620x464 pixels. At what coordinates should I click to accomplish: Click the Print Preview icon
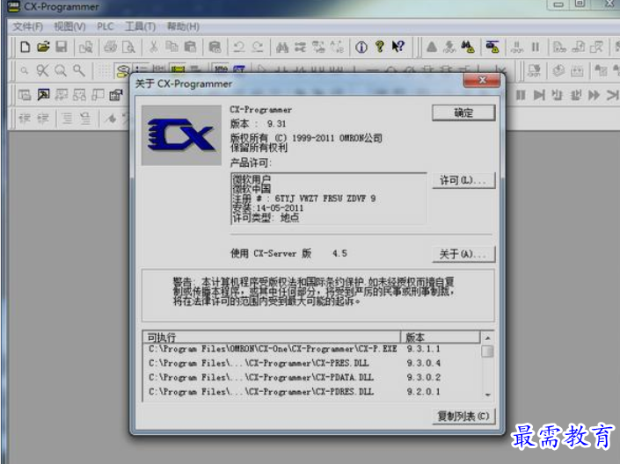[128, 47]
